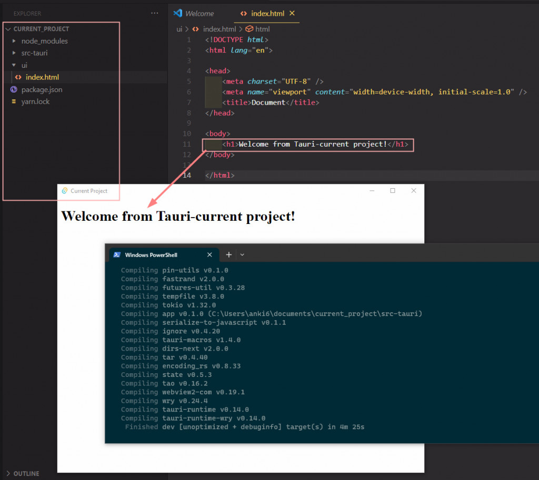Click the ui breadcrumb segment
Image resolution: width=539 pixels, height=480 pixels.
179,29
